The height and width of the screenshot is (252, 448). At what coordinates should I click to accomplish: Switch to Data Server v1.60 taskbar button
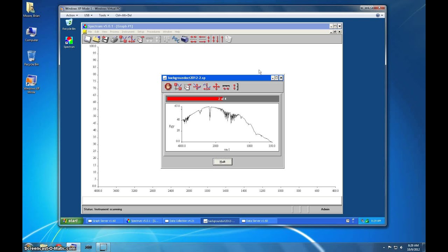258,221
